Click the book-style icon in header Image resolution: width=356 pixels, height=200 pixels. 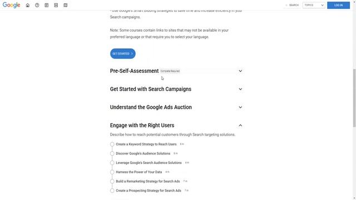pos(66,5)
